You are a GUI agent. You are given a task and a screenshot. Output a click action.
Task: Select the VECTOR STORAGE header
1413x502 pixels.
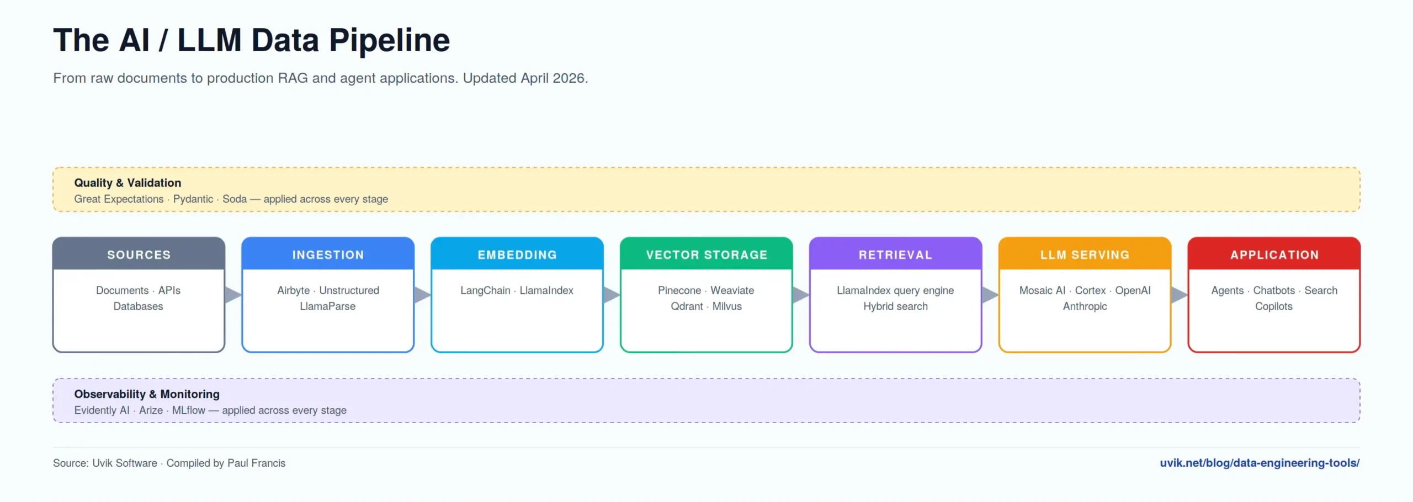click(706, 253)
